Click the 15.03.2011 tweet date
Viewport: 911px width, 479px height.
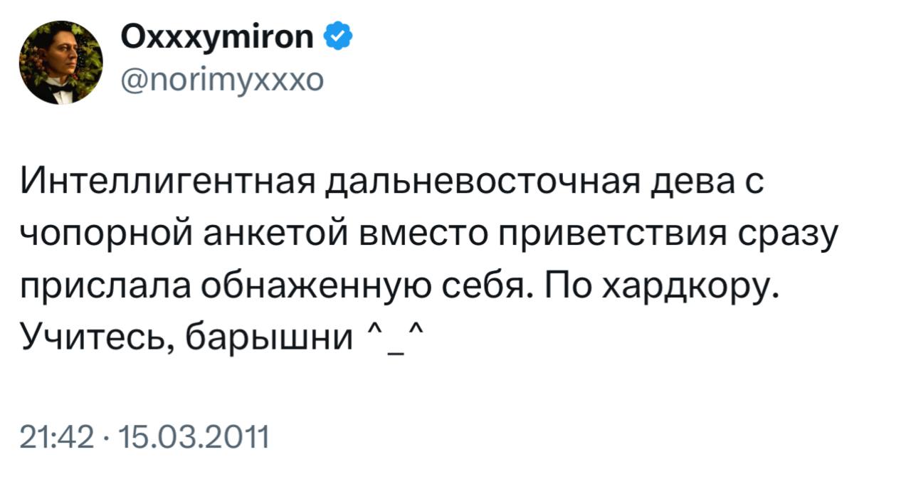(191, 431)
